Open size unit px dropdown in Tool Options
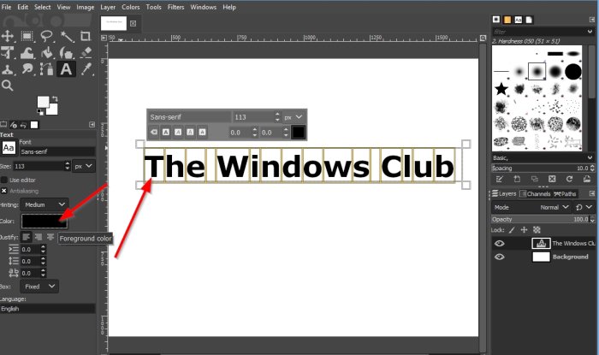599x355 pixels. tap(84, 166)
